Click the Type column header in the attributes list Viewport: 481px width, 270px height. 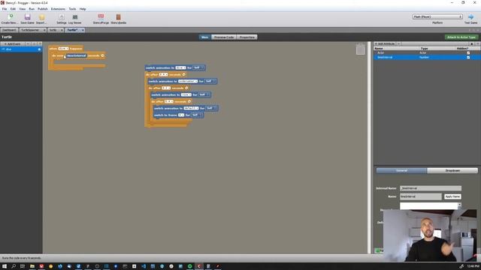pos(424,48)
